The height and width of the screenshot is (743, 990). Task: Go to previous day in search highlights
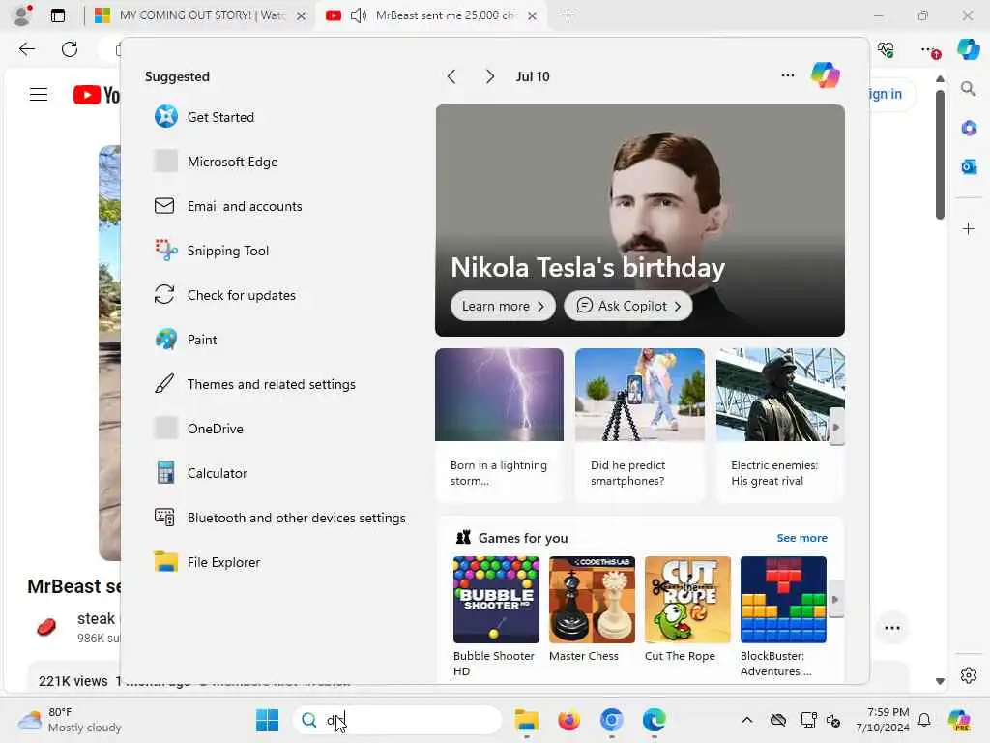(x=451, y=76)
